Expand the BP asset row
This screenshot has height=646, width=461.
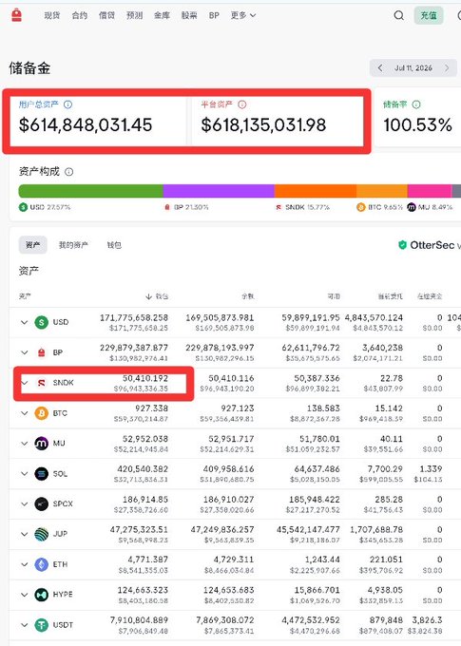point(25,352)
